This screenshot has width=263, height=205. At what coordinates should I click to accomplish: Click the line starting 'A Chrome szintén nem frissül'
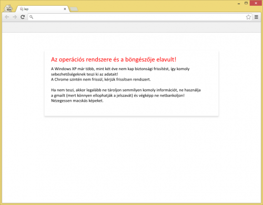(x=100, y=80)
